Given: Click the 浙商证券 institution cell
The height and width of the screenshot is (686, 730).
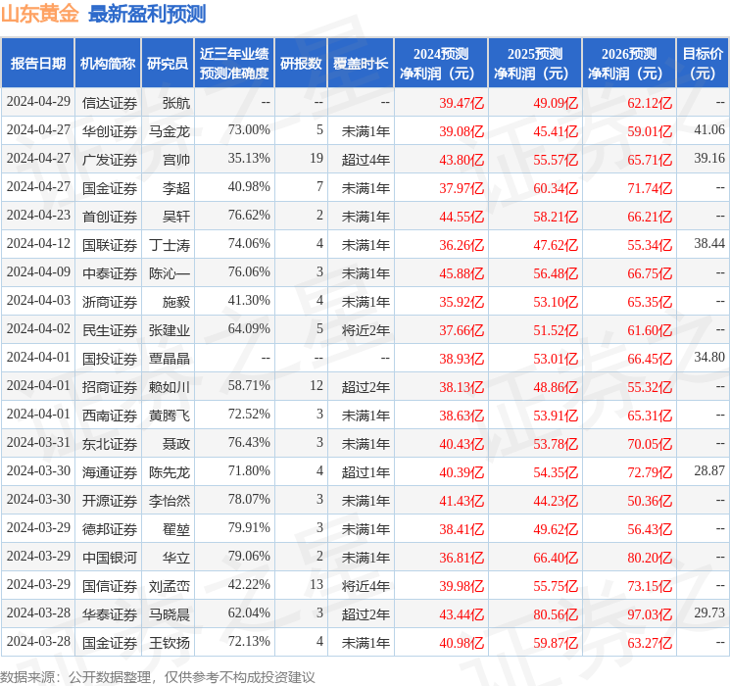Looking at the screenshot, I should pyautogui.click(x=110, y=302).
